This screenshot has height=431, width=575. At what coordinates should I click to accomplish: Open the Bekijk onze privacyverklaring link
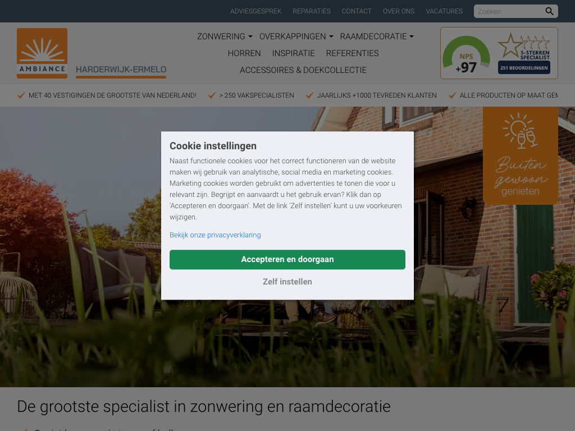(x=215, y=235)
